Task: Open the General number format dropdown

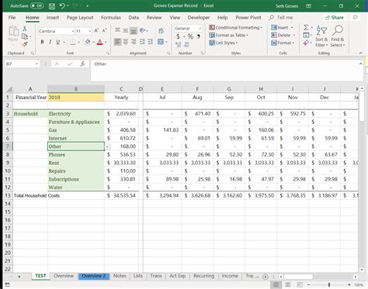Action: point(200,29)
